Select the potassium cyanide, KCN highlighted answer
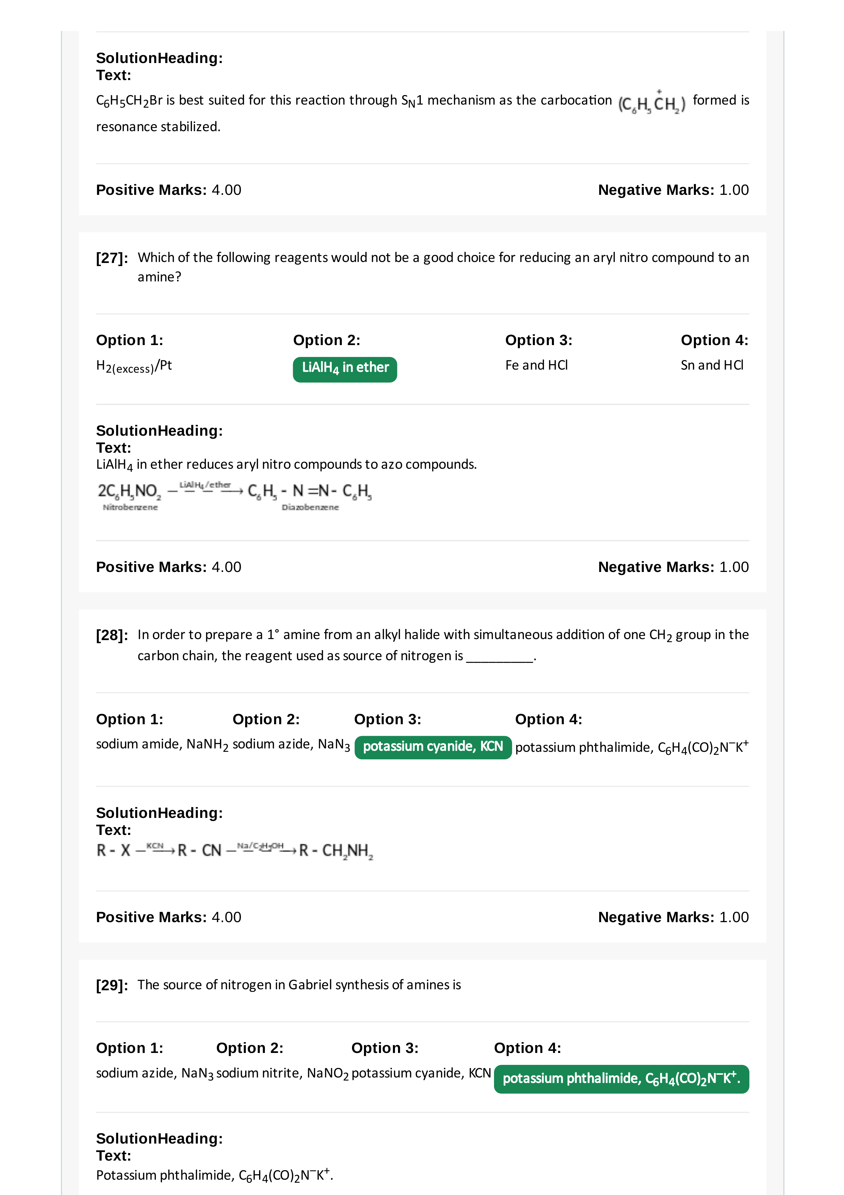Screen dimensions: 844x1195 coord(433,747)
